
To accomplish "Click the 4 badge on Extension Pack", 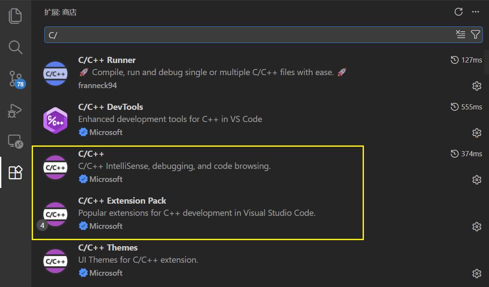I will tap(43, 225).
